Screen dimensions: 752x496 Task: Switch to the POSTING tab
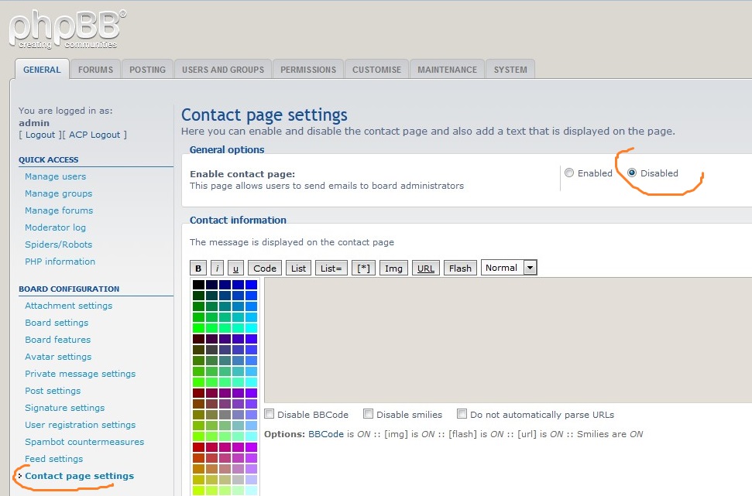[147, 70]
